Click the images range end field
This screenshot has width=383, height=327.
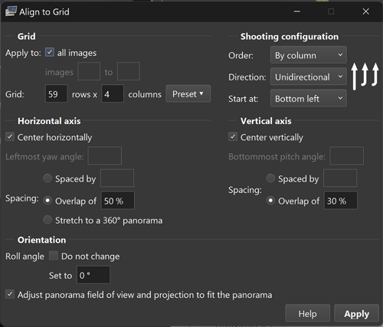pyautogui.click(x=129, y=72)
